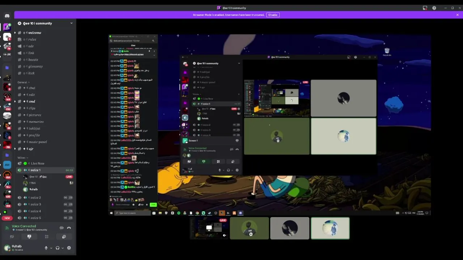Expand the second server folder above ZEEX

7,155
